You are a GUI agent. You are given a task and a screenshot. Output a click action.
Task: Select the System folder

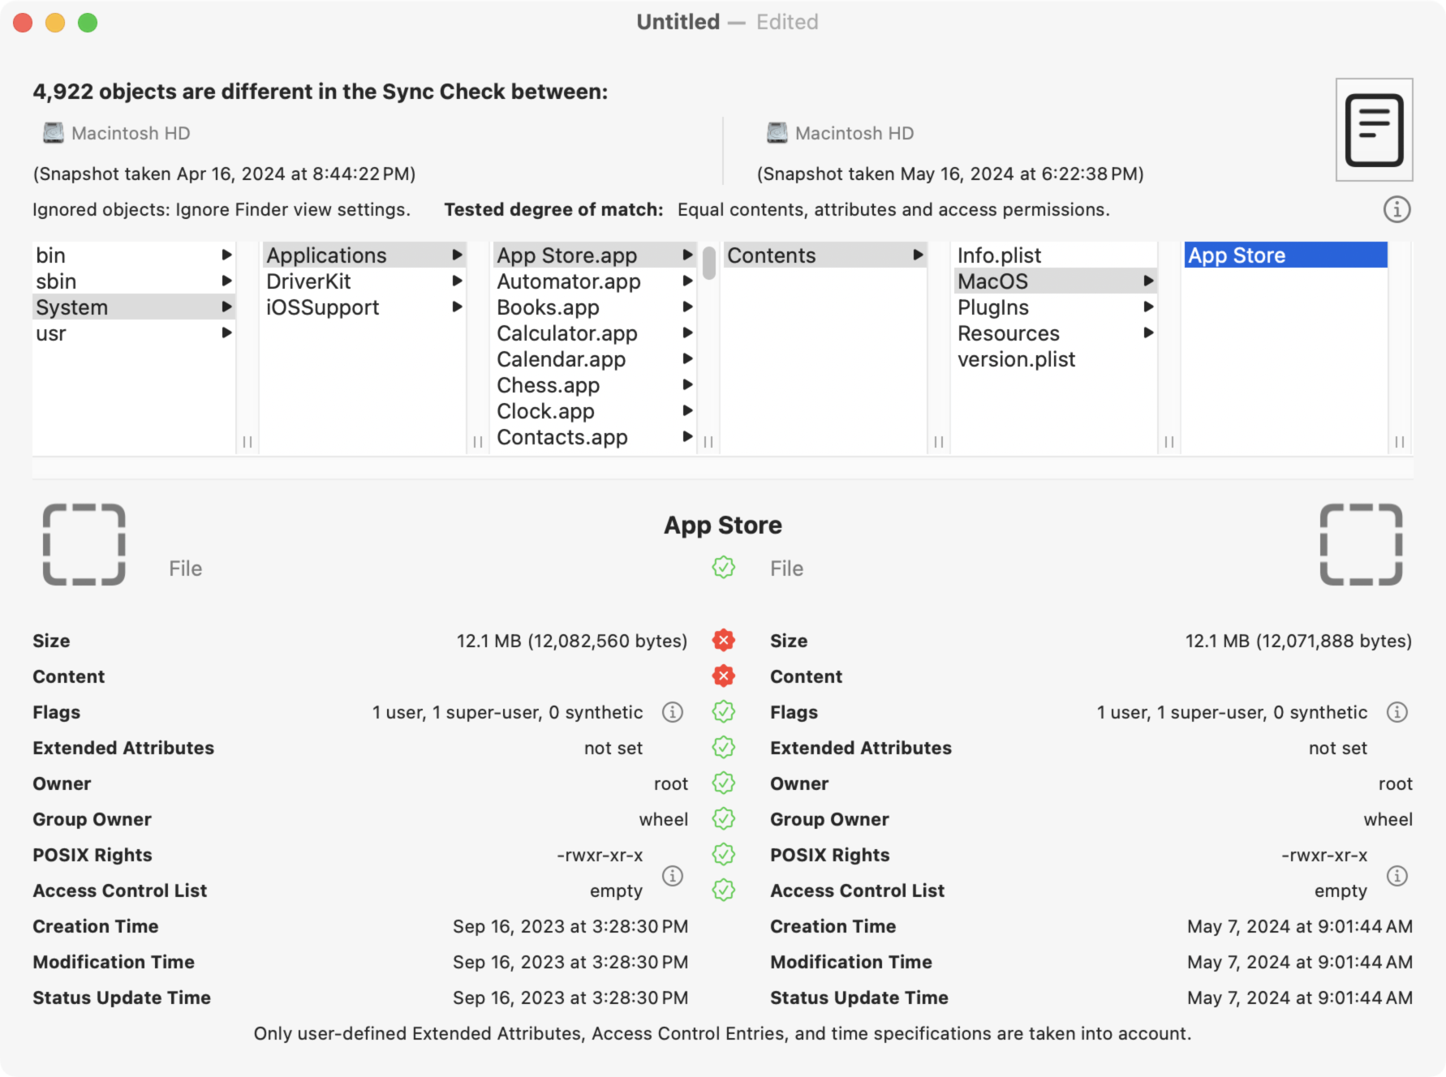(134, 307)
